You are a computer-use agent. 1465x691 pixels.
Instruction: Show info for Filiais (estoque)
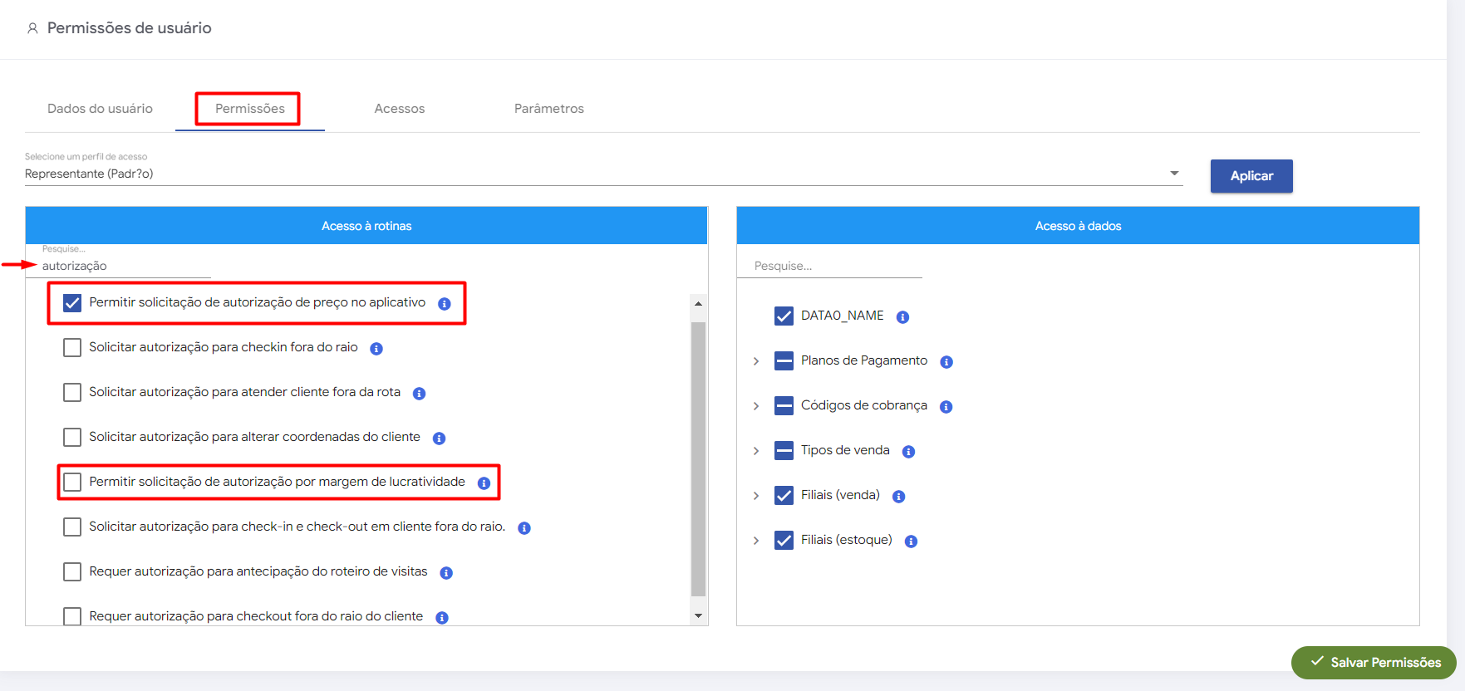tap(912, 542)
